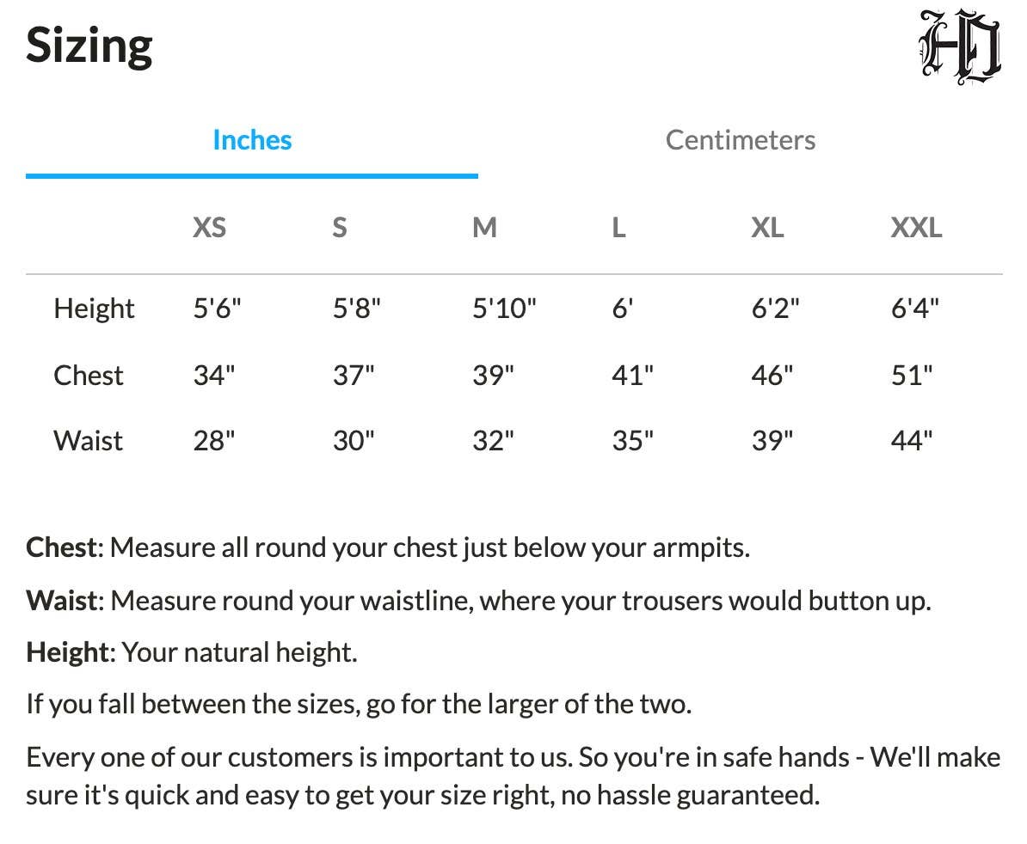Click the 51" chest value for XXL
The image size is (1027, 844).
point(912,376)
